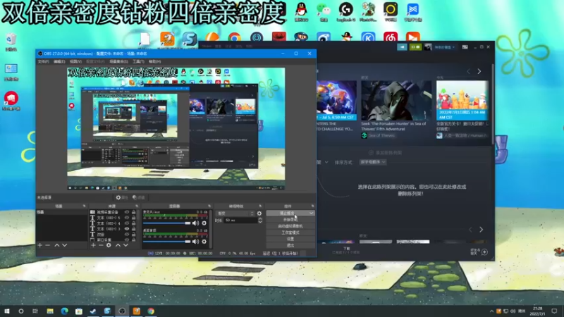564x317 pixels.
Task: Open Windows Start menu
Action: click(x=7, y=311)
